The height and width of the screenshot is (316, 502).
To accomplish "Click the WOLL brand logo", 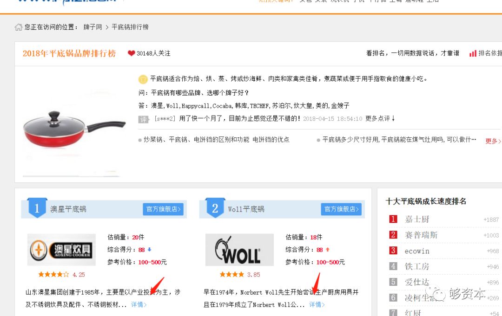I will [x=239, y=250].
